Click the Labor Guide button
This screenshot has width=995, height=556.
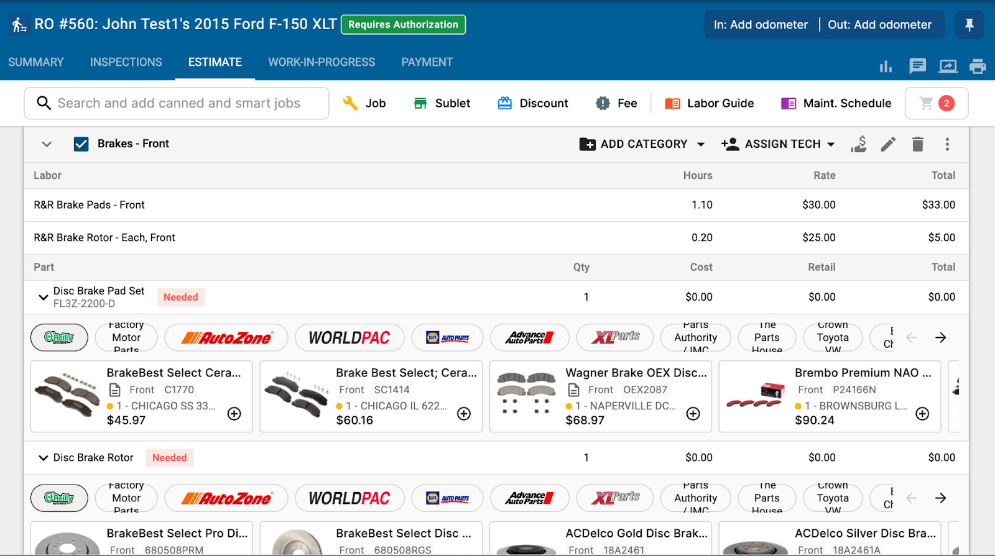709,103
